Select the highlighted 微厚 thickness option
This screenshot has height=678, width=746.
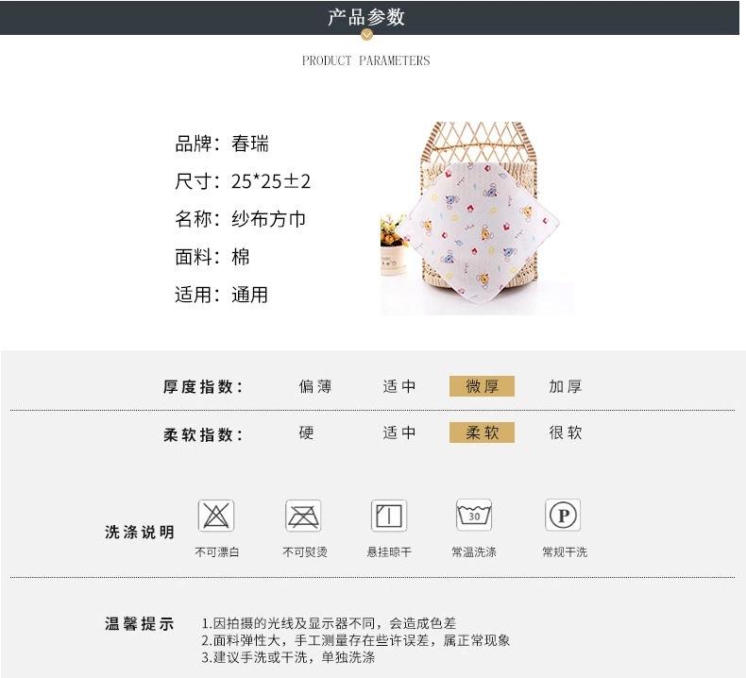pyautogui.click(x=482, y=386)
